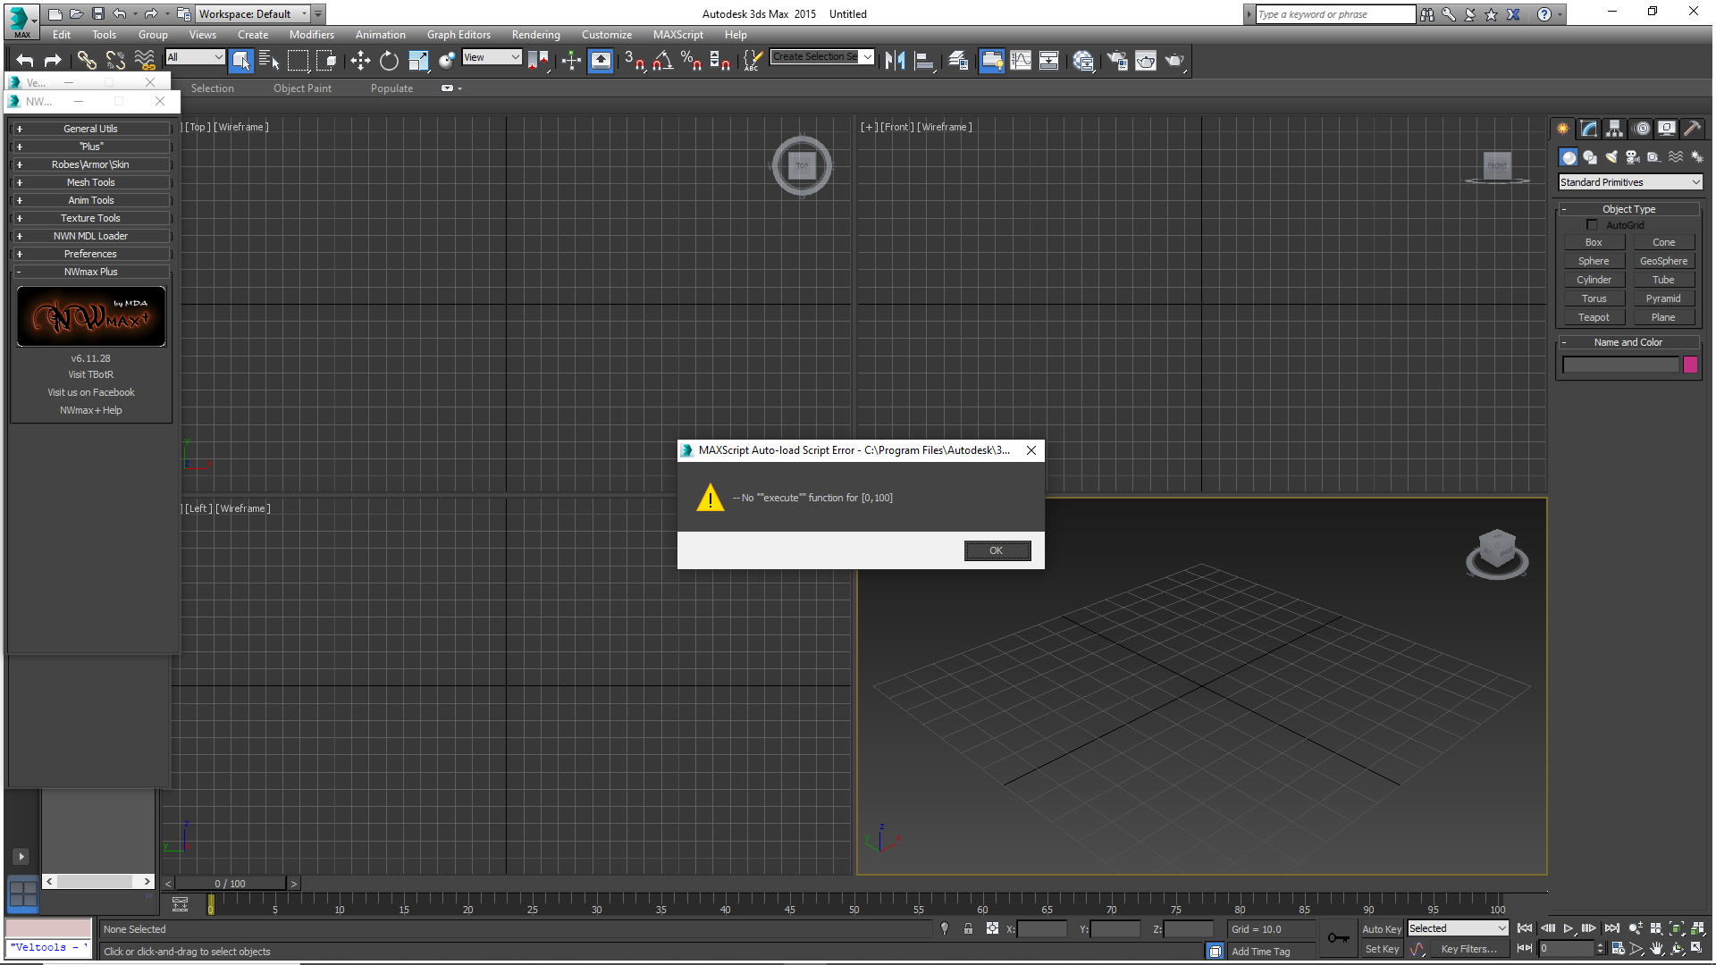This screenshot has height=965, width=1716.
Task: Select the Select and Move tool
Action: (360, 61)
